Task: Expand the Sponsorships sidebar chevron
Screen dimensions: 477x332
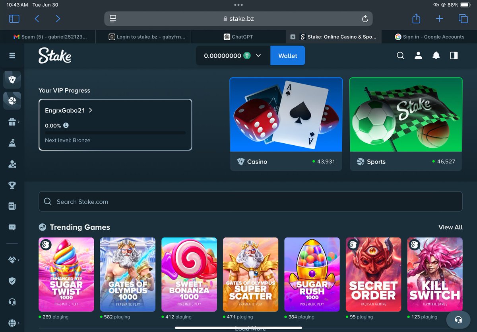Action: point(19,260)
